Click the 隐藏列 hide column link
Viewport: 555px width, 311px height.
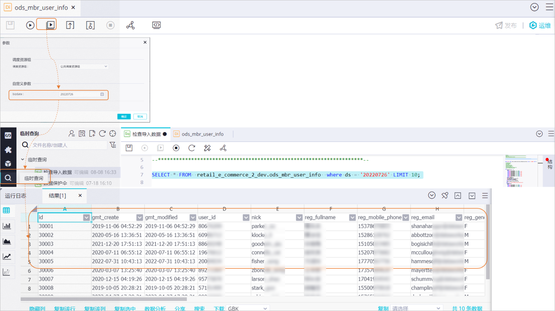[37, 308]
